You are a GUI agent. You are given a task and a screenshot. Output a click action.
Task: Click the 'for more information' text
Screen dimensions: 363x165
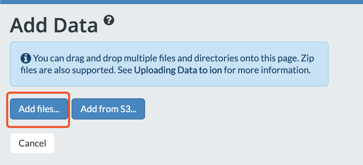pyautogui.click(x=267, y=70)
